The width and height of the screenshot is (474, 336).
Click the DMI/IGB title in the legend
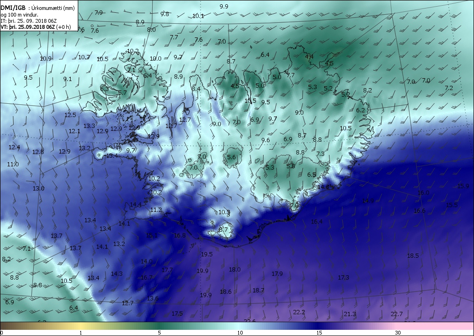[x=13, y=8]
